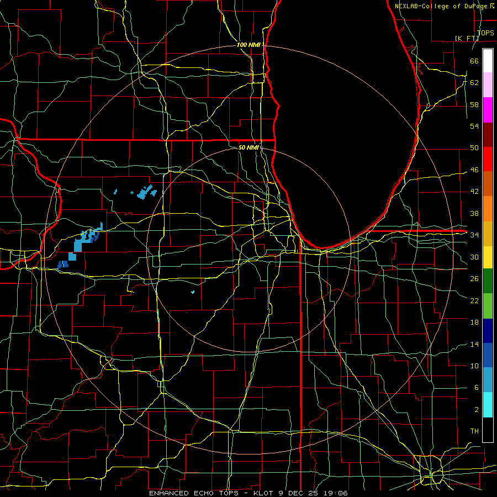This screenshot has width=497, height=497.
Task: Click the legend value '2'
Action: (x=477, y=410)
